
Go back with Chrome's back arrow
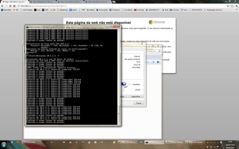[2, 6]
